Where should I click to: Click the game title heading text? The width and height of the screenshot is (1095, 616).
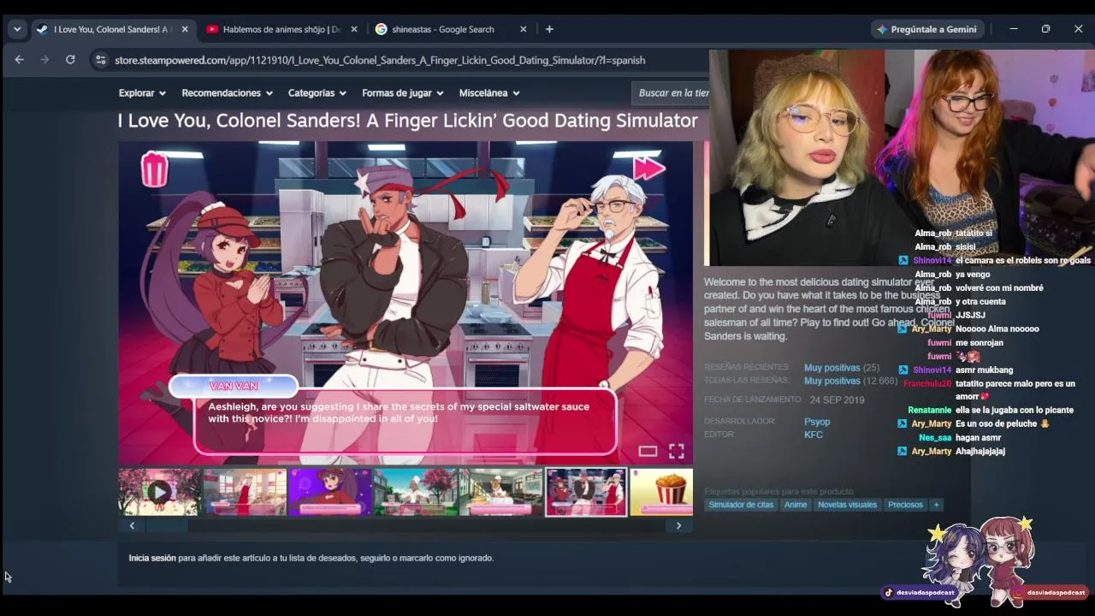click(407, 121)
